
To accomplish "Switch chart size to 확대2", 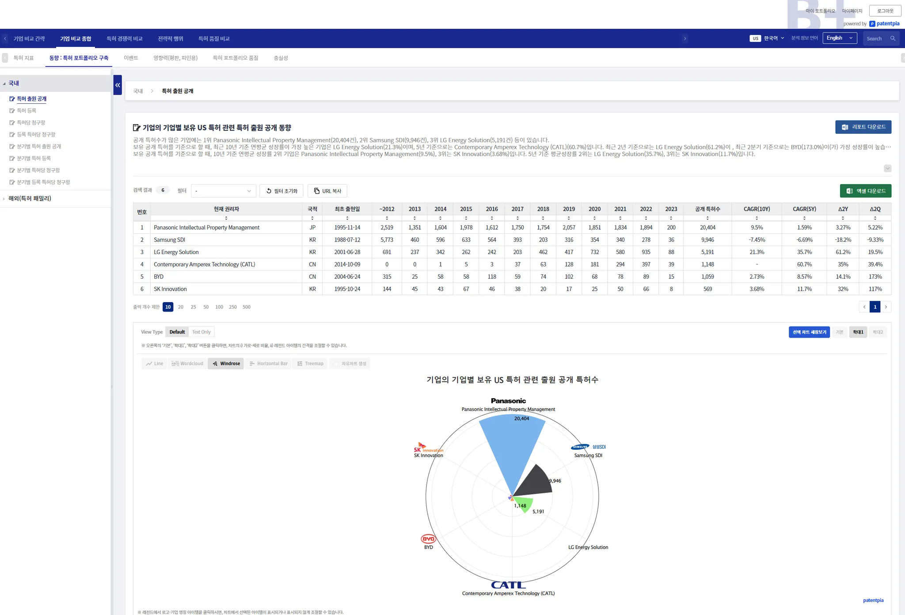I will point(878,332).
